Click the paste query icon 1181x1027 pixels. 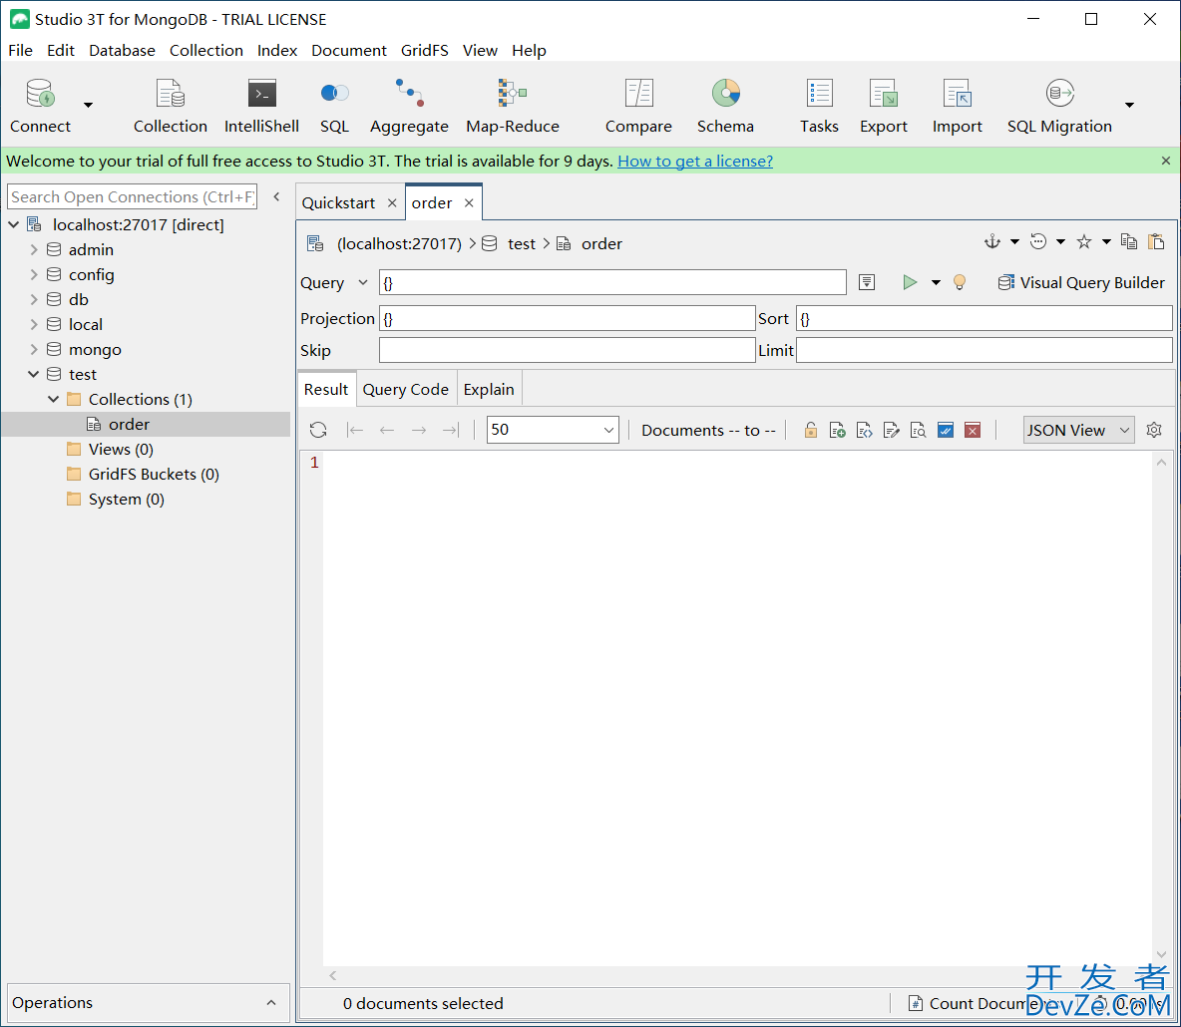click(x=1156, y=241)
